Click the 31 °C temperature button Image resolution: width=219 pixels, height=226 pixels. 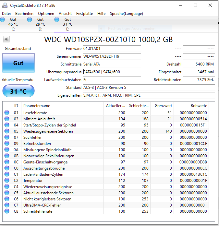(x=18, y=91)
